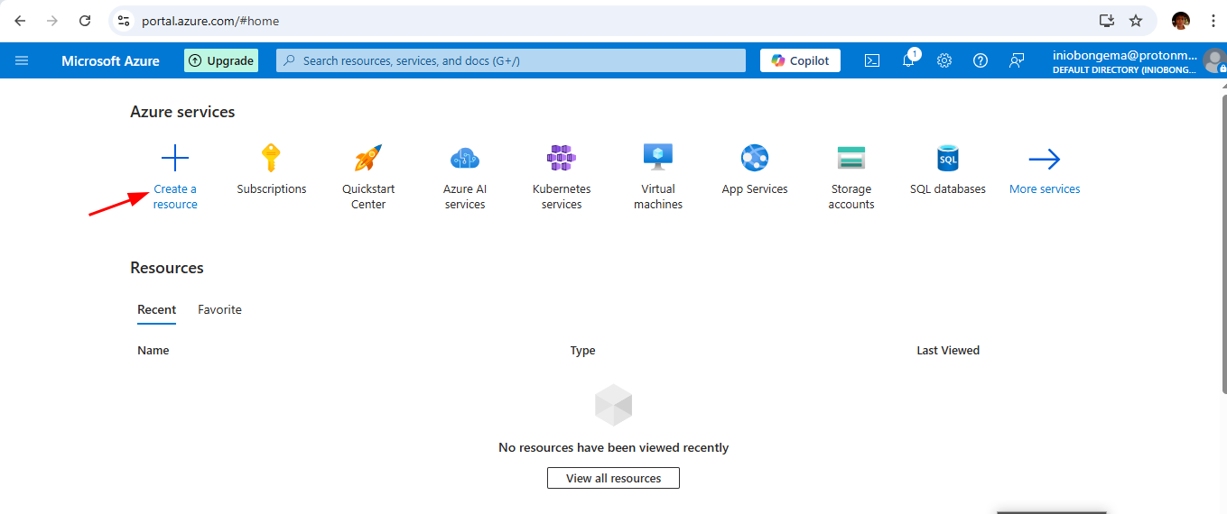This screenshot has height=514, width=1227.
Task: Click View all resources button
Action: 613,478
